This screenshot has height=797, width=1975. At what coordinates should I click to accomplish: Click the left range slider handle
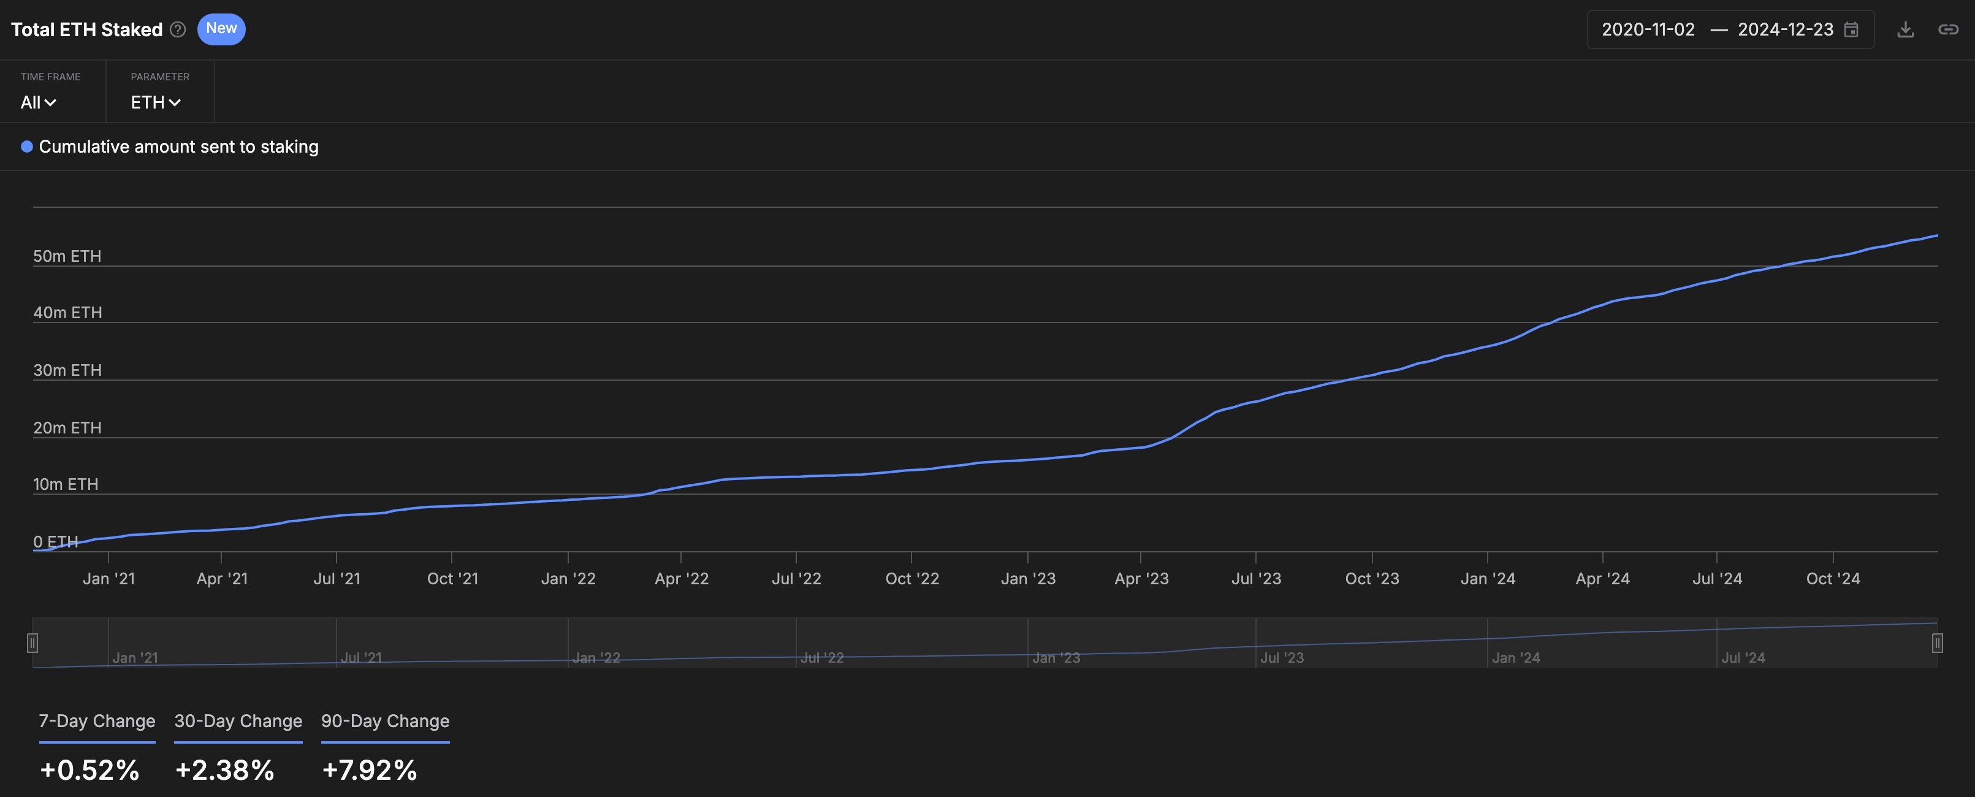click(x=32, y=643)
